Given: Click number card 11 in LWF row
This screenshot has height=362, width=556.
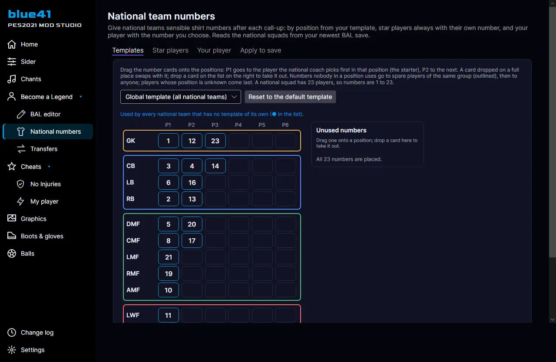Looking at the screenshot, I should point(169,315).
